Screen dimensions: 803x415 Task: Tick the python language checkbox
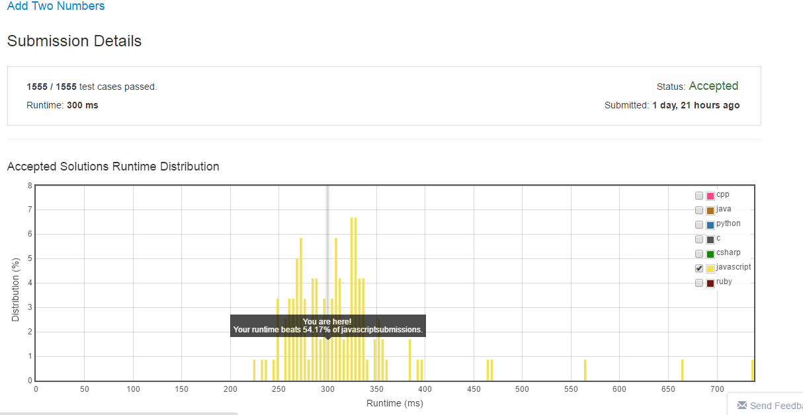(699, 225)
